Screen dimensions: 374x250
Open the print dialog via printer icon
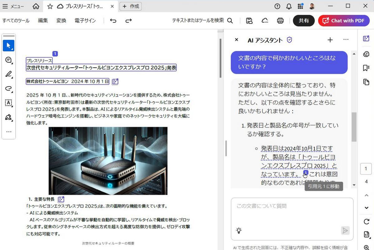280,21
